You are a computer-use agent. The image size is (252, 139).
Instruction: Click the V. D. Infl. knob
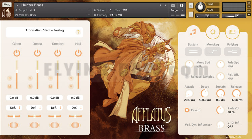point(220,124)
